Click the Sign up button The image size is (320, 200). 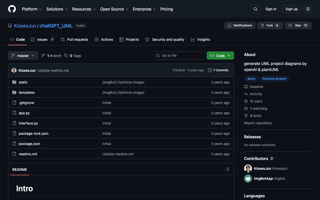click(x=291, y=9)
